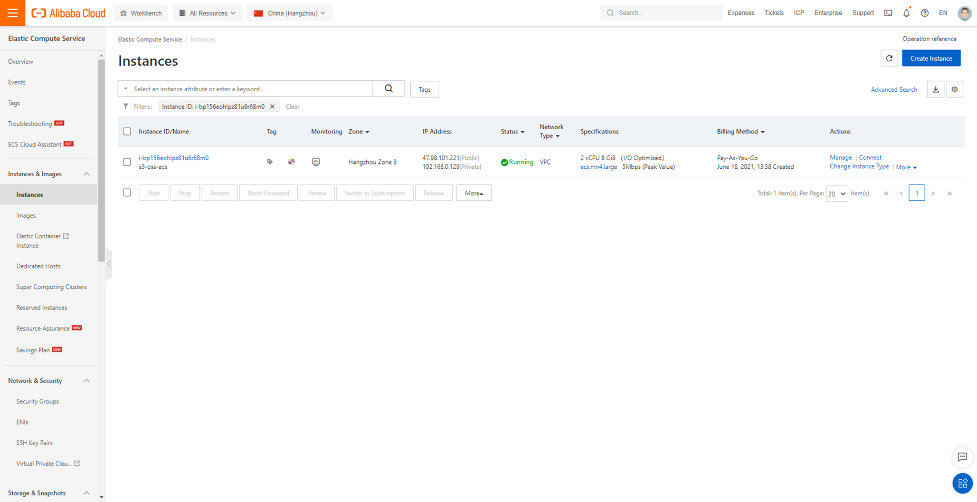Viewport: 977px width, 502px height.
Task: Clear all filters
Action: coord(292,107)
